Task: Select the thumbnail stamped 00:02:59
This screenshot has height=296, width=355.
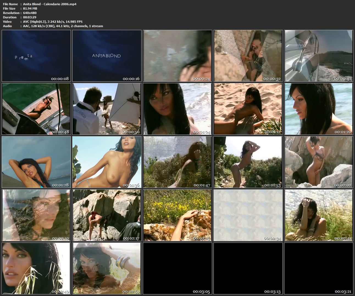Action: [107, 268]
